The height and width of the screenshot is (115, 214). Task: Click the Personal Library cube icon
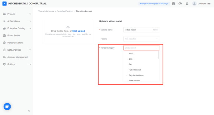click(x=4, y=43)
